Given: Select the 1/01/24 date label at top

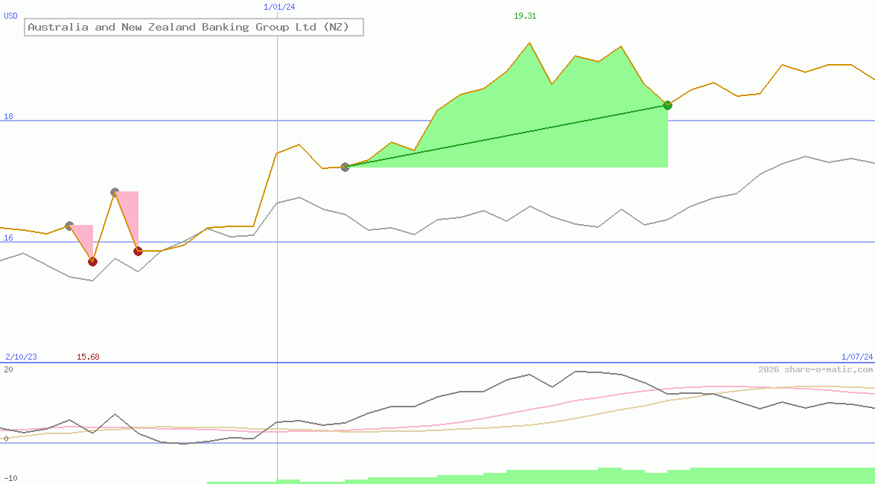Looking at the screenshot, I should point(279,7).
